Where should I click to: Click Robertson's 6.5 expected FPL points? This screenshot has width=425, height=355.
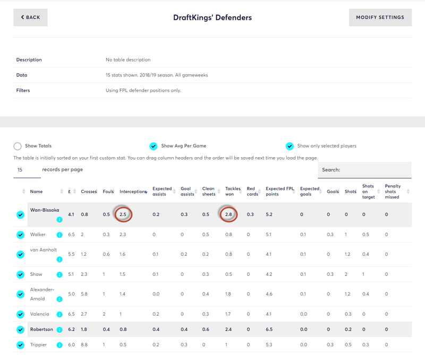[x=269, y=330]
